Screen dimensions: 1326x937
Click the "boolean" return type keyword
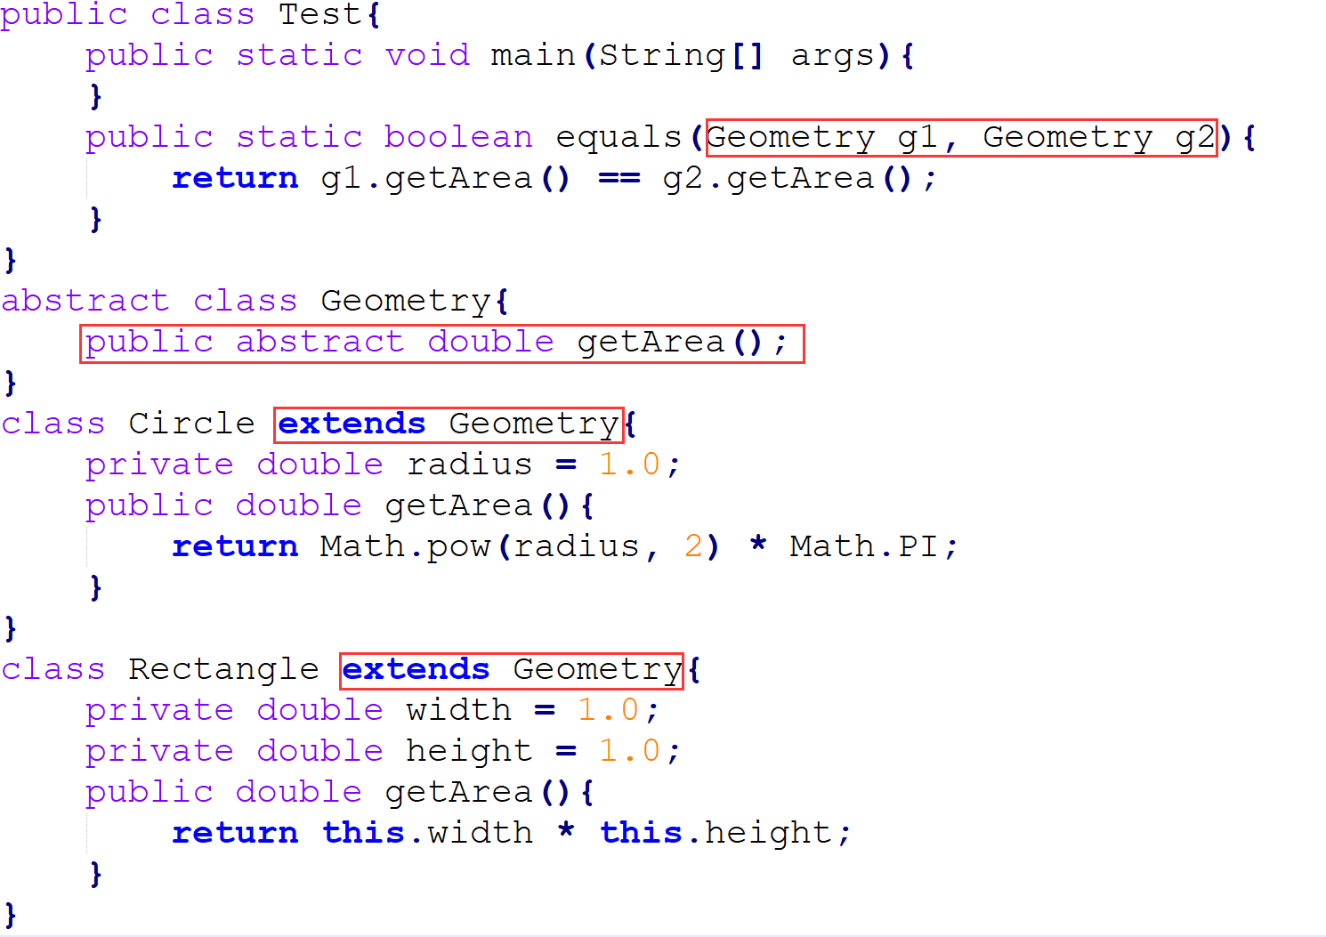(x=458, y=137)
